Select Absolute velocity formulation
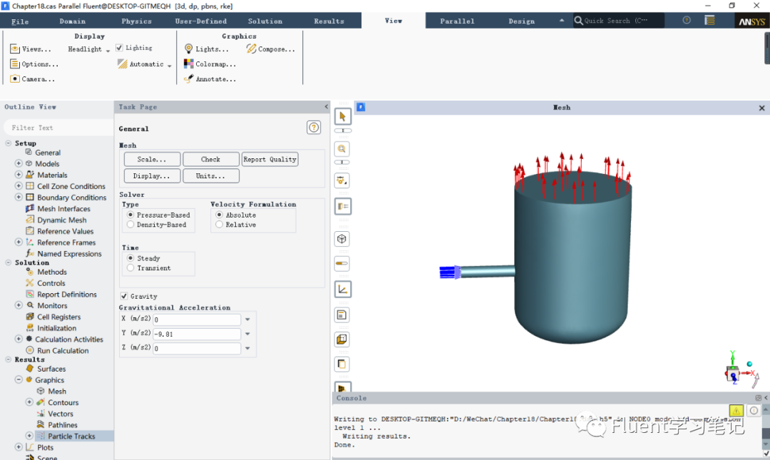 point(219,215)
